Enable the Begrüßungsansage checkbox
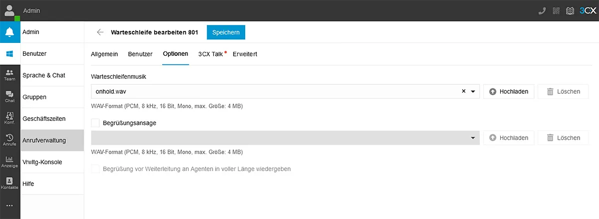Screen dimensions: 599x219 pos(95,123)
